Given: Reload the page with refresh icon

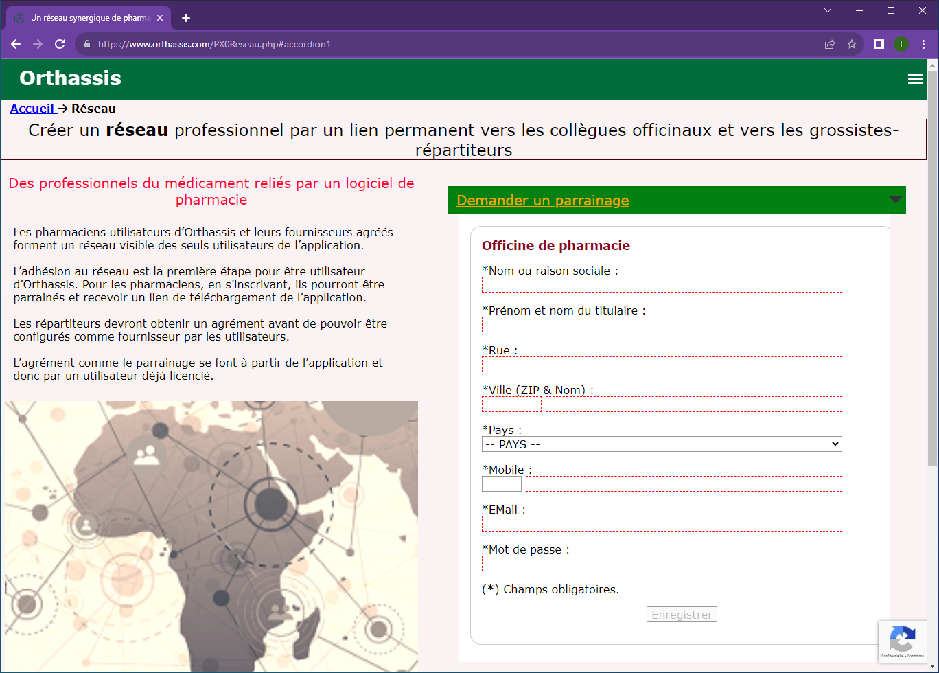Looking at the screenshot, I should (x=60, y=44).
